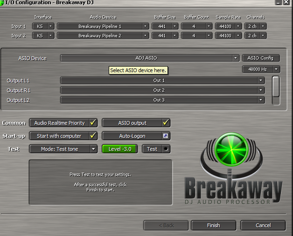
Task: Open Input 2 Buffer Size dropdown
Action: coord(165,35)
